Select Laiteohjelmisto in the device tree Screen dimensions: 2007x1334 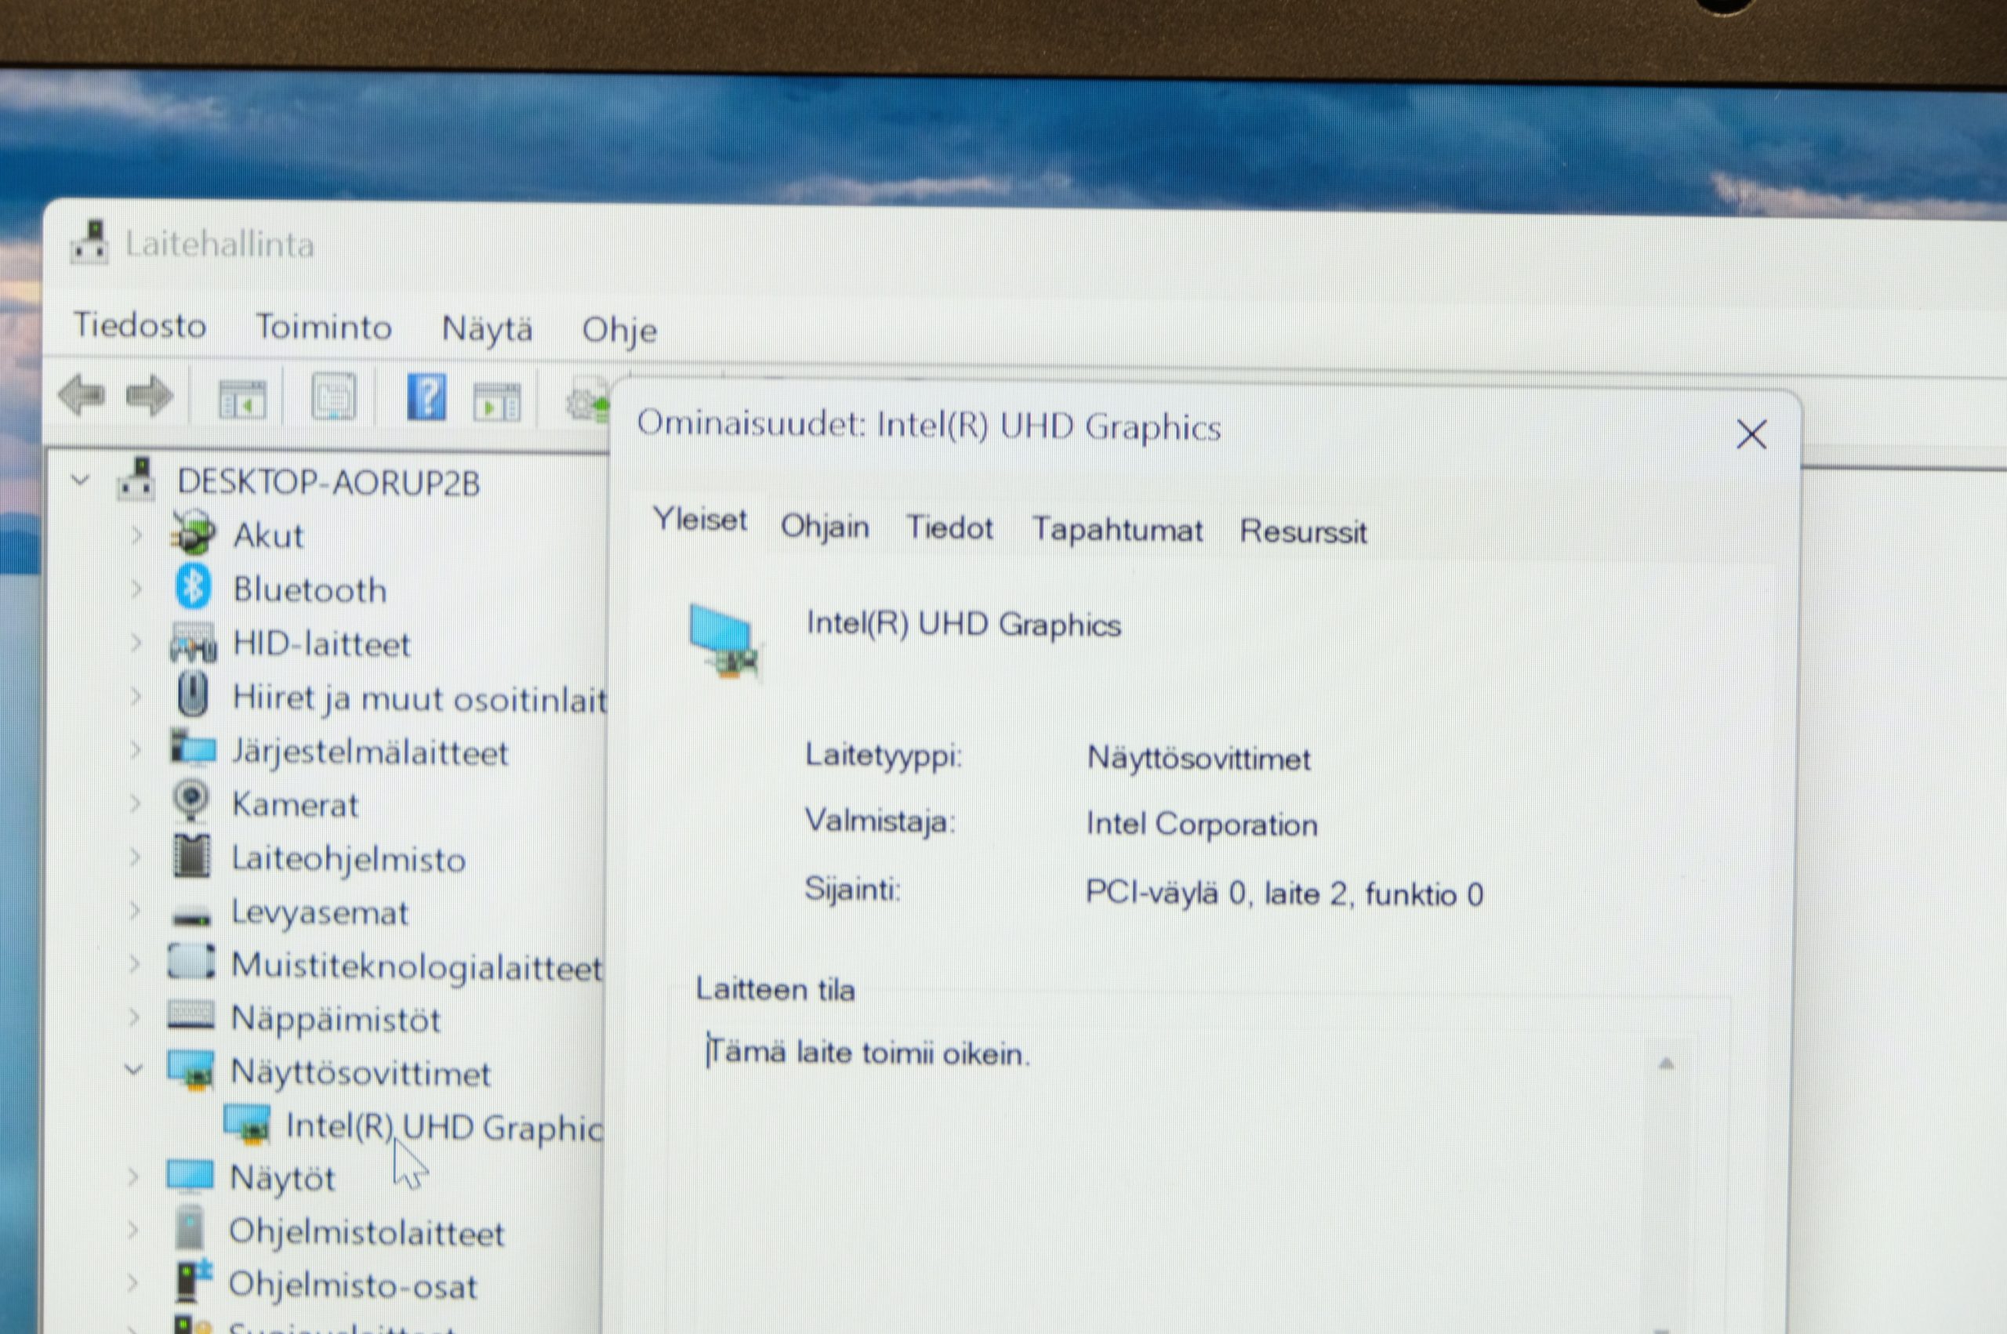tap(350, 859)
